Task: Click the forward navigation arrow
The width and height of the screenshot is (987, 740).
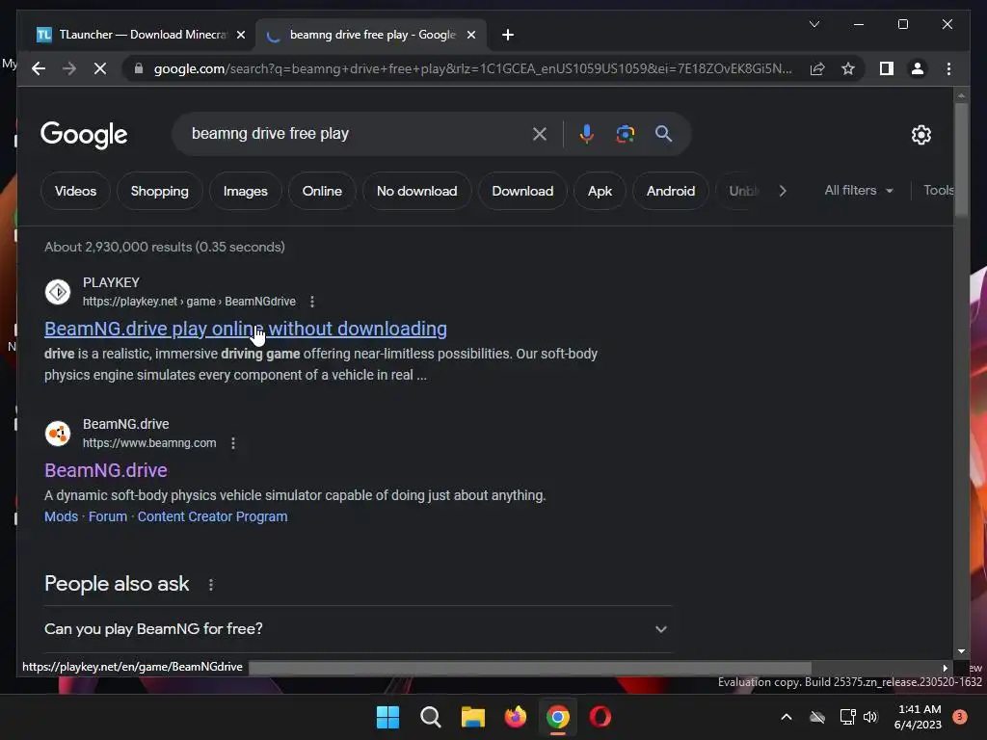Action: tap(69, 68)
